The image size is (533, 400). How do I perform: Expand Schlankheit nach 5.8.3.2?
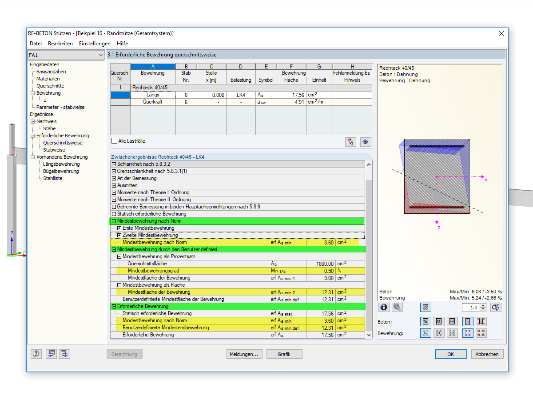(114, 164)
